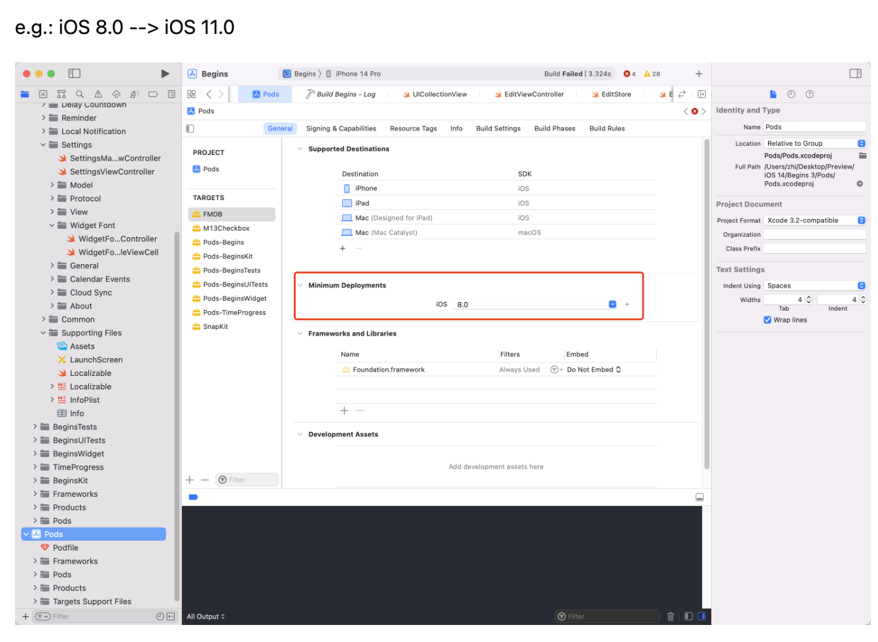Image resolution: width=878 pixels, height=642 pixels.
Task: Hide the debug area toggle icon
Action: (699, 498)
